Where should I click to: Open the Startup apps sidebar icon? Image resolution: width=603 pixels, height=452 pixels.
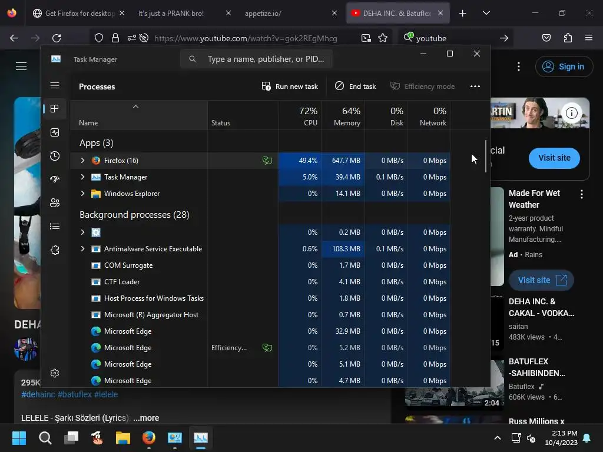[x=55, y=179]
